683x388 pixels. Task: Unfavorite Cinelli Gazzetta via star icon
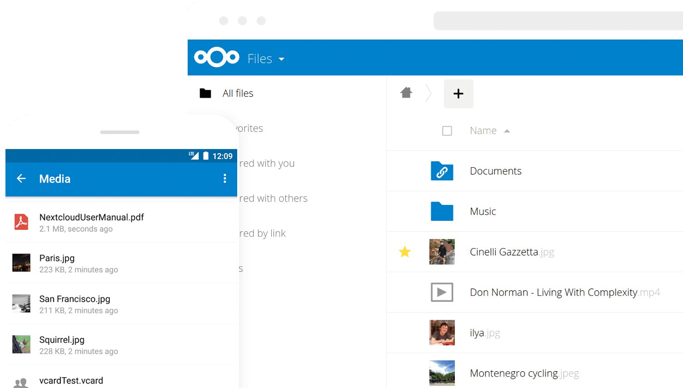point(405,252)
